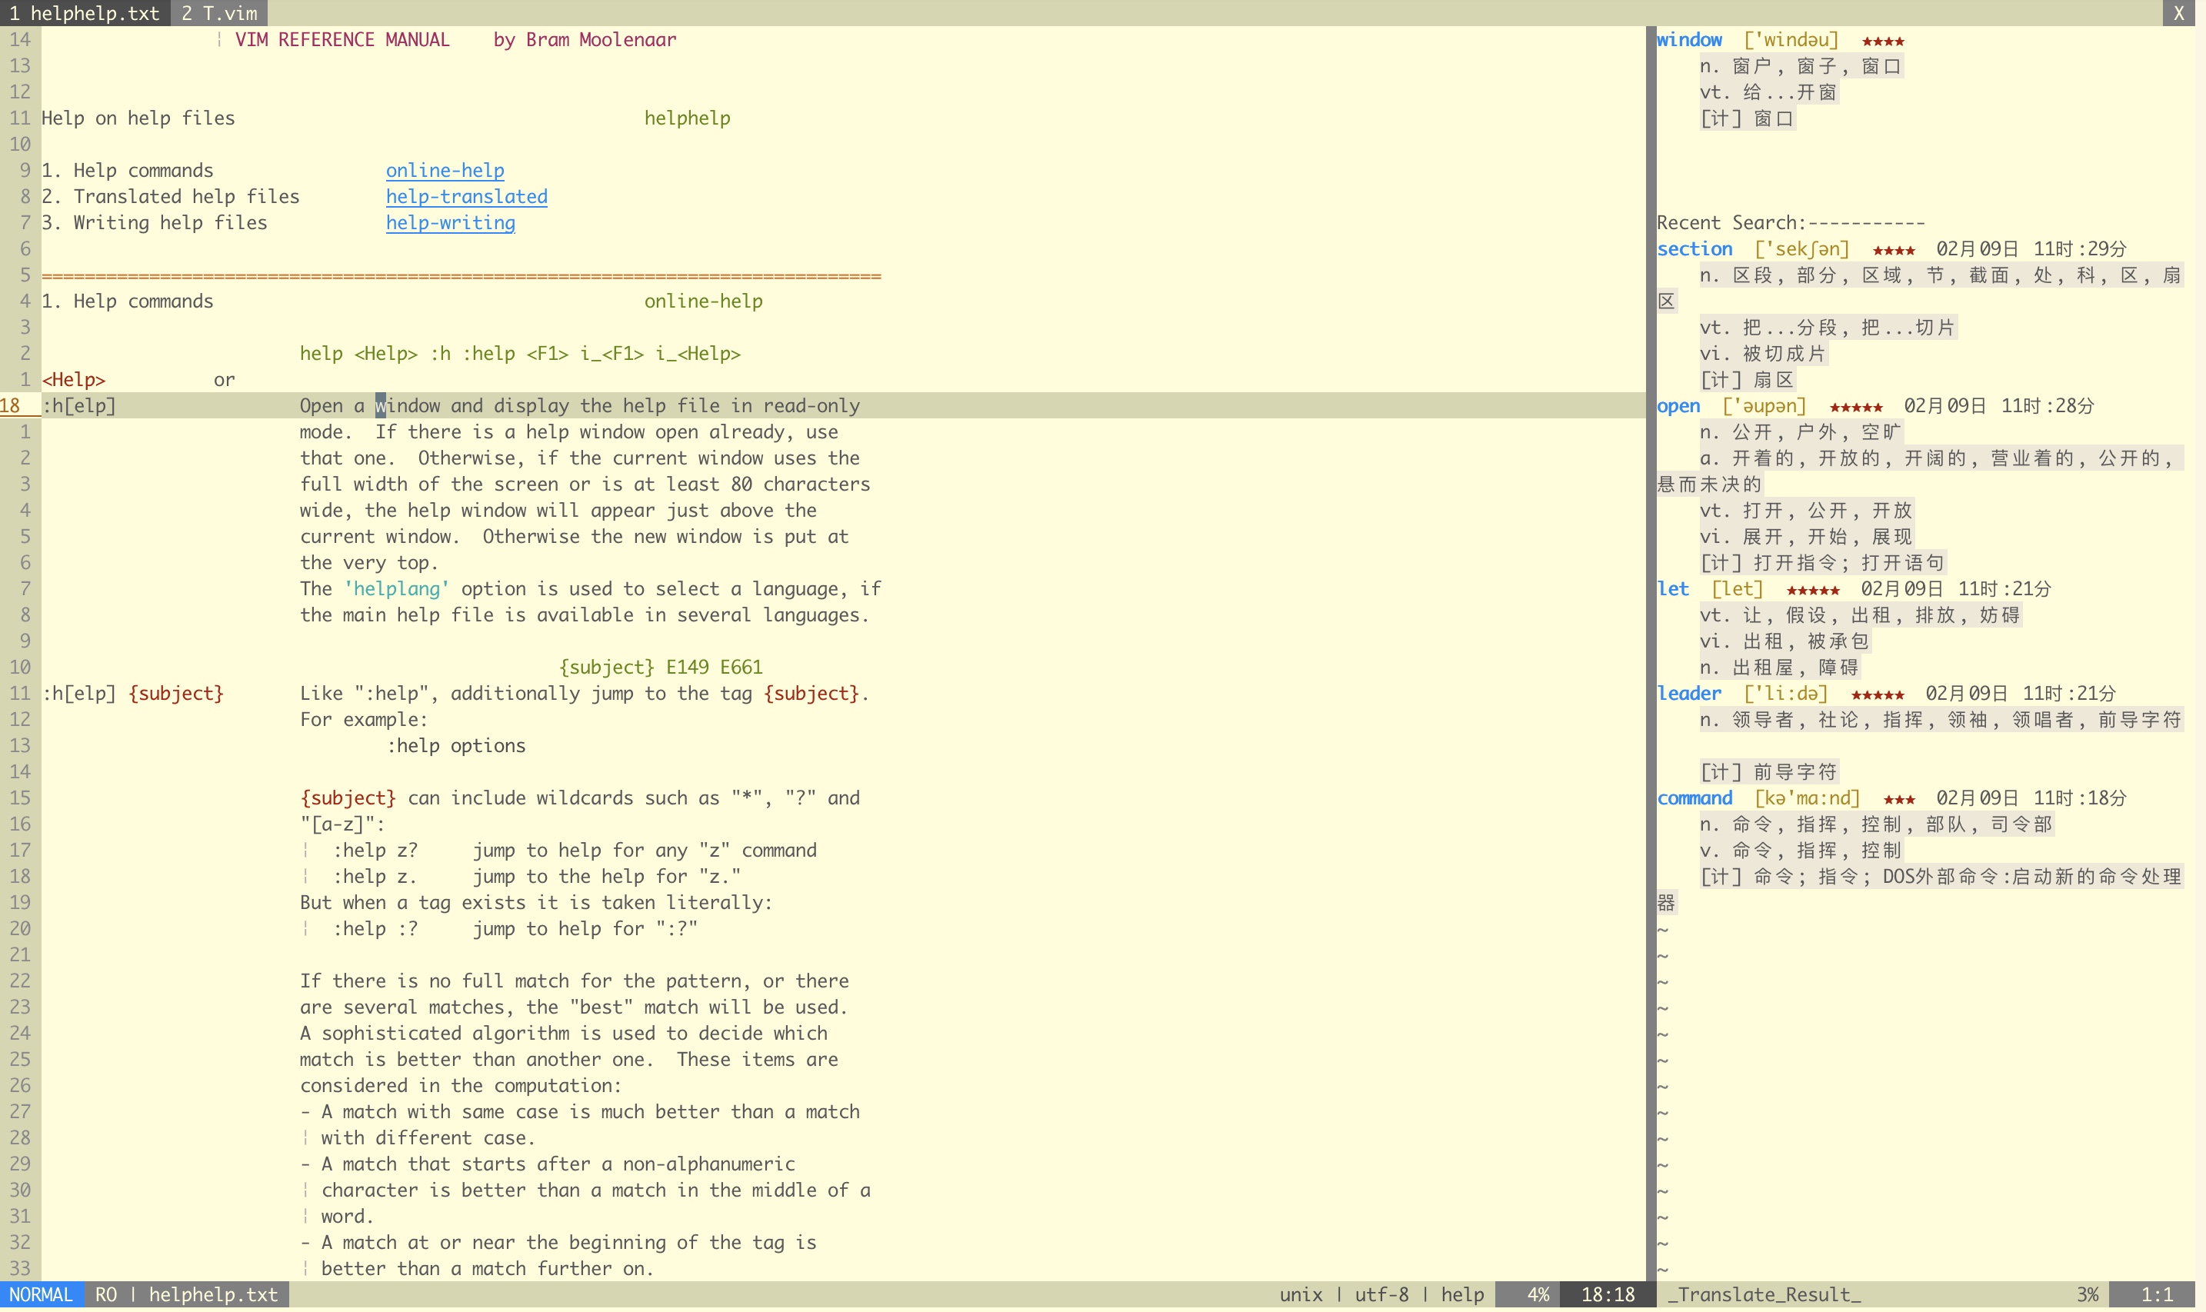This screenshot has height=1312, width=2206.
Task: Click the ['windəu] pronunciation text
Action: [1791, 40]
